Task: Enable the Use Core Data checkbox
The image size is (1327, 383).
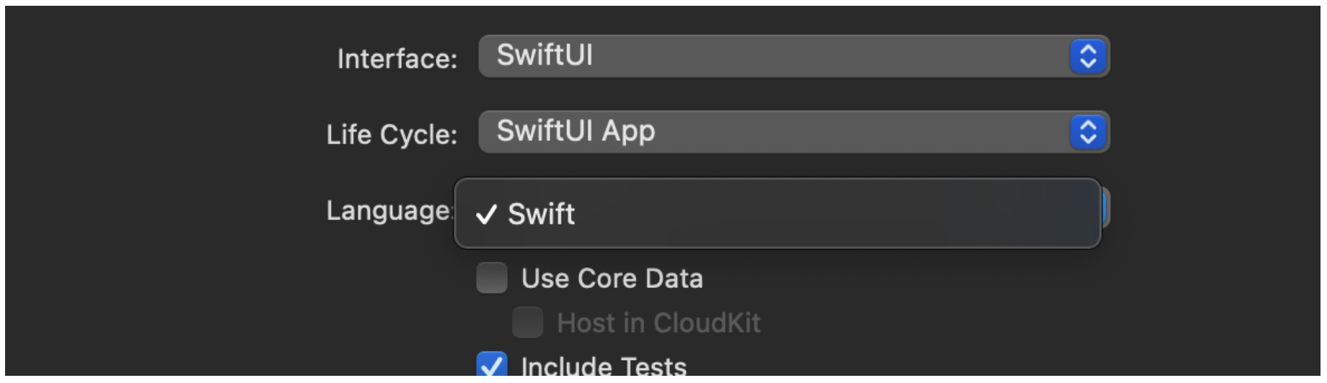Action: [492, 278]
